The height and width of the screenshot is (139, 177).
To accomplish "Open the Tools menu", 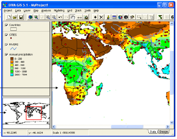I will point(87,11).
